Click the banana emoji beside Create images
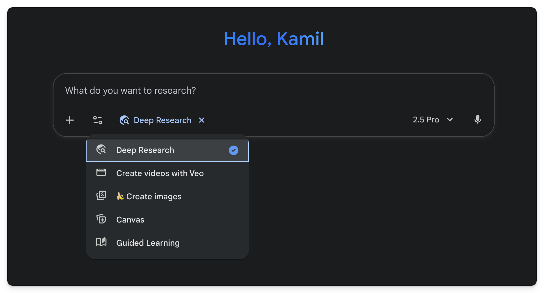 tap(120, 196)
